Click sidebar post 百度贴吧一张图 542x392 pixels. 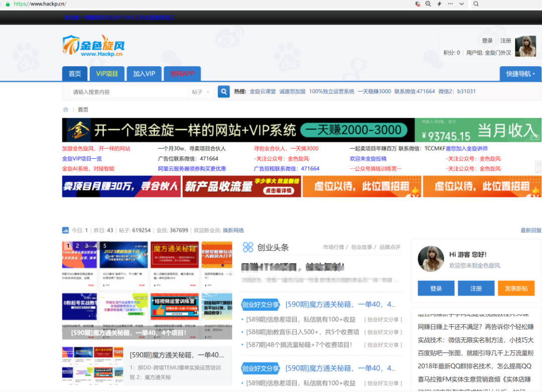click(x=476, y=353)
